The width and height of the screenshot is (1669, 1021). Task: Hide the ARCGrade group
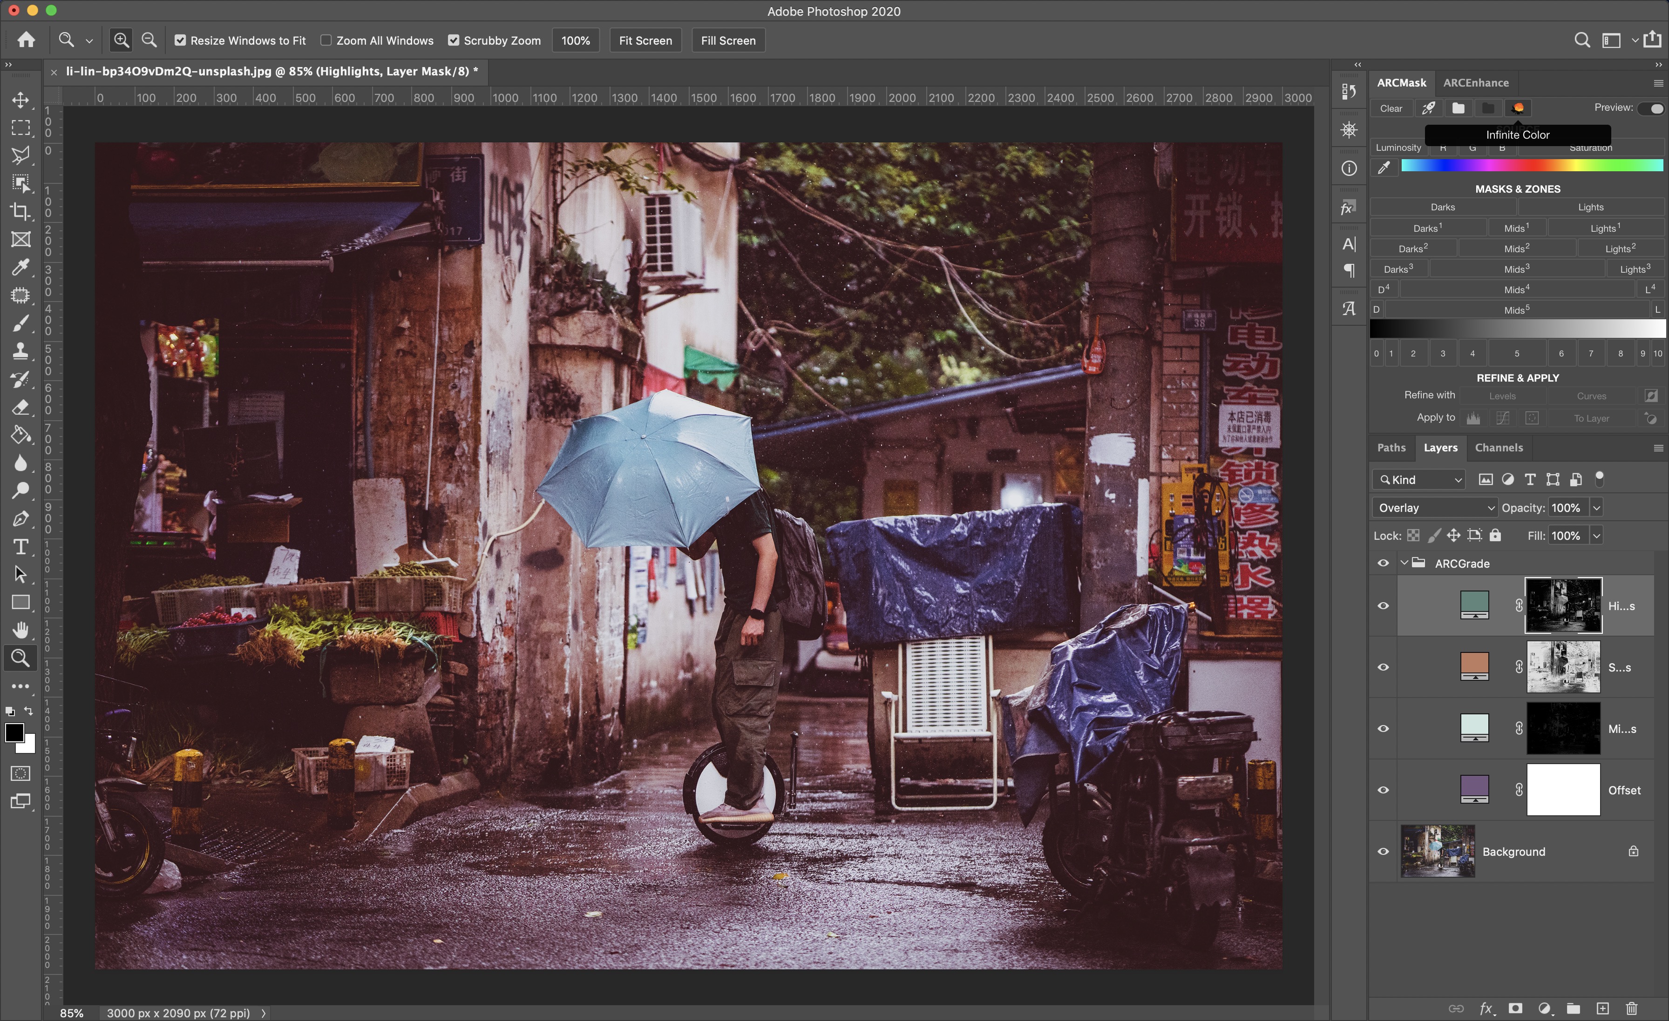pos(1383,563)
